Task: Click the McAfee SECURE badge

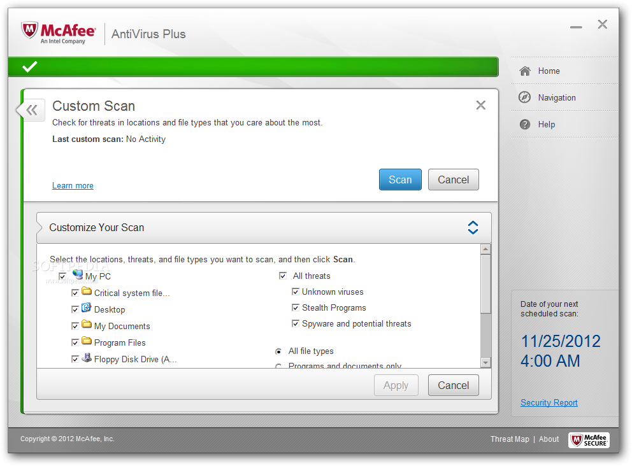Action: point(589,440)
